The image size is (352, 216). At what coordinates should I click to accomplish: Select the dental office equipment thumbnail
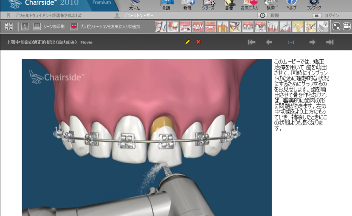point(323,26)
